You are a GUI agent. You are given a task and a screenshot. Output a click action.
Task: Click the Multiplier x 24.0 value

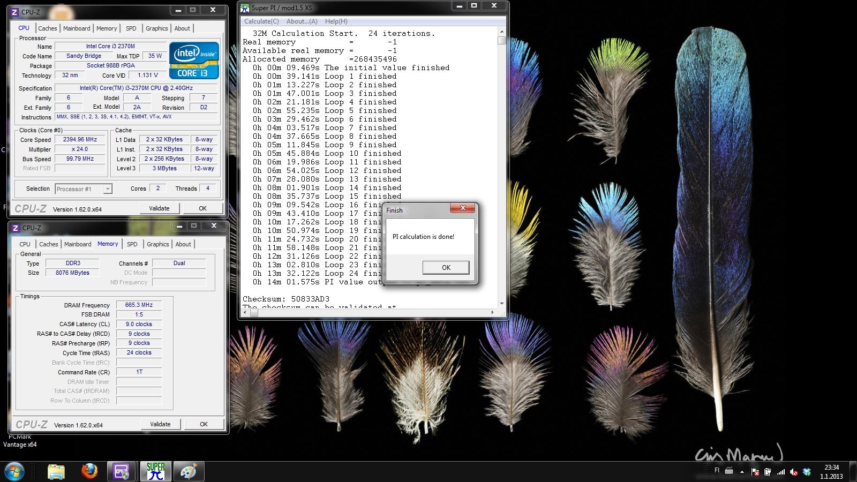80,149
